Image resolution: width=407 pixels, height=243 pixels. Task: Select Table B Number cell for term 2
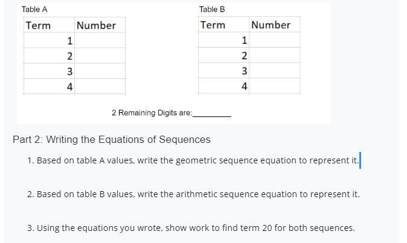pyautogui.click(x=275, y=55)
